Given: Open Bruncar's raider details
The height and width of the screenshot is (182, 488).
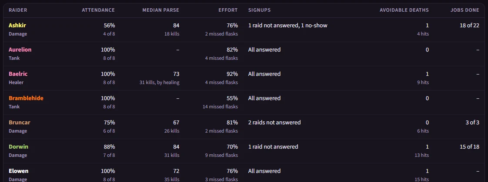Looking at the screenshot, I should [x=19, y=122].
